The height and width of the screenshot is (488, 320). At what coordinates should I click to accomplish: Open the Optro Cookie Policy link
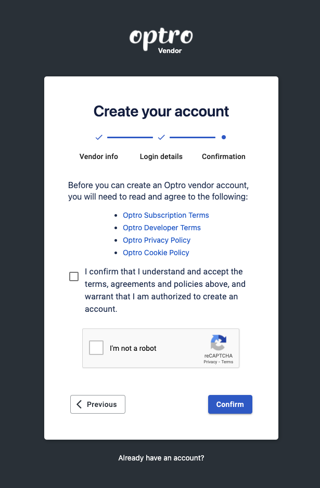pyautogui.click(x=156, y=253)
